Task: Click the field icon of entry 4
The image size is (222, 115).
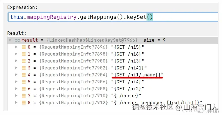Action: pyautogui.click(x=24, y=75)
